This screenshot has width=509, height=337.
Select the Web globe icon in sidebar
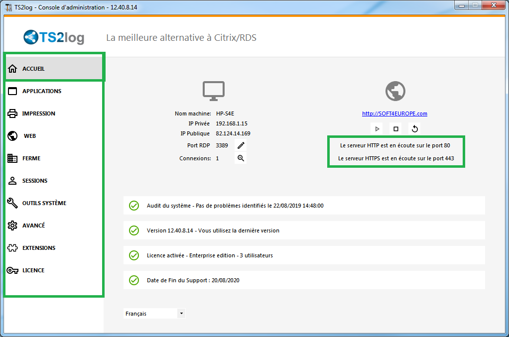pos(12,136)
